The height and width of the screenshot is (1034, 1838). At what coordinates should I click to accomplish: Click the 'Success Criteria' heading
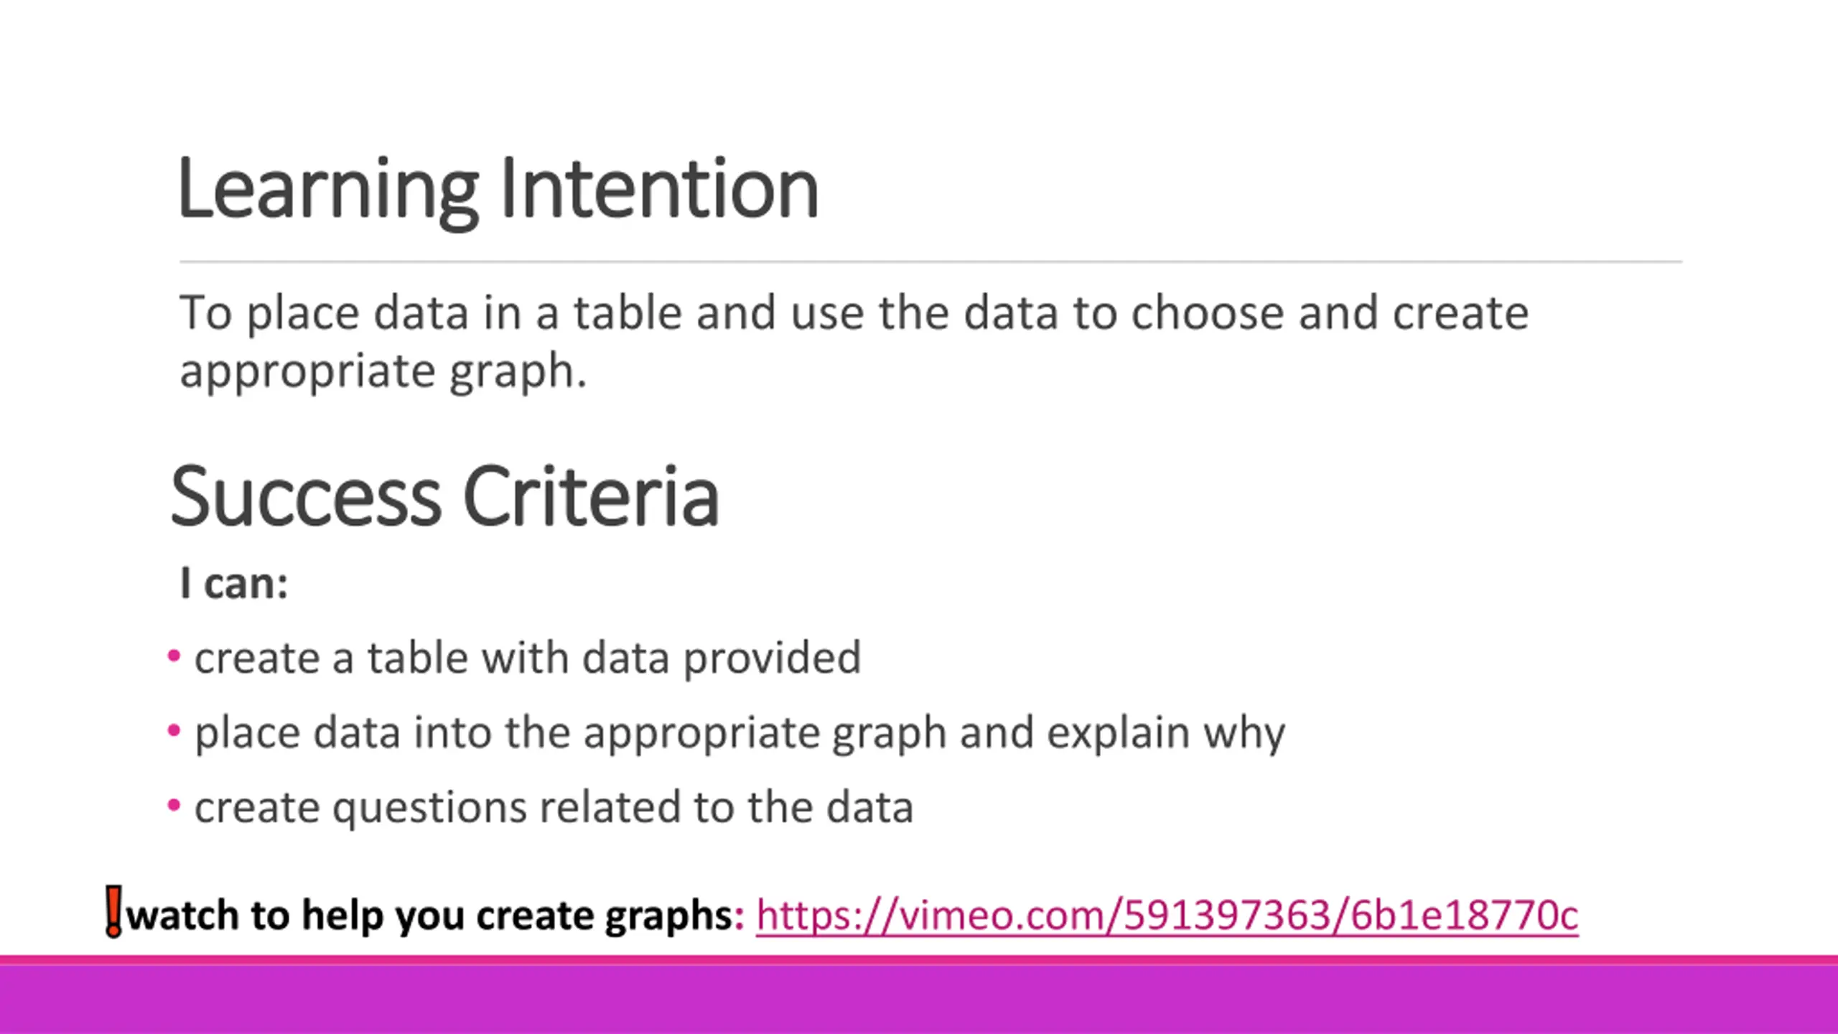[444, 496]
